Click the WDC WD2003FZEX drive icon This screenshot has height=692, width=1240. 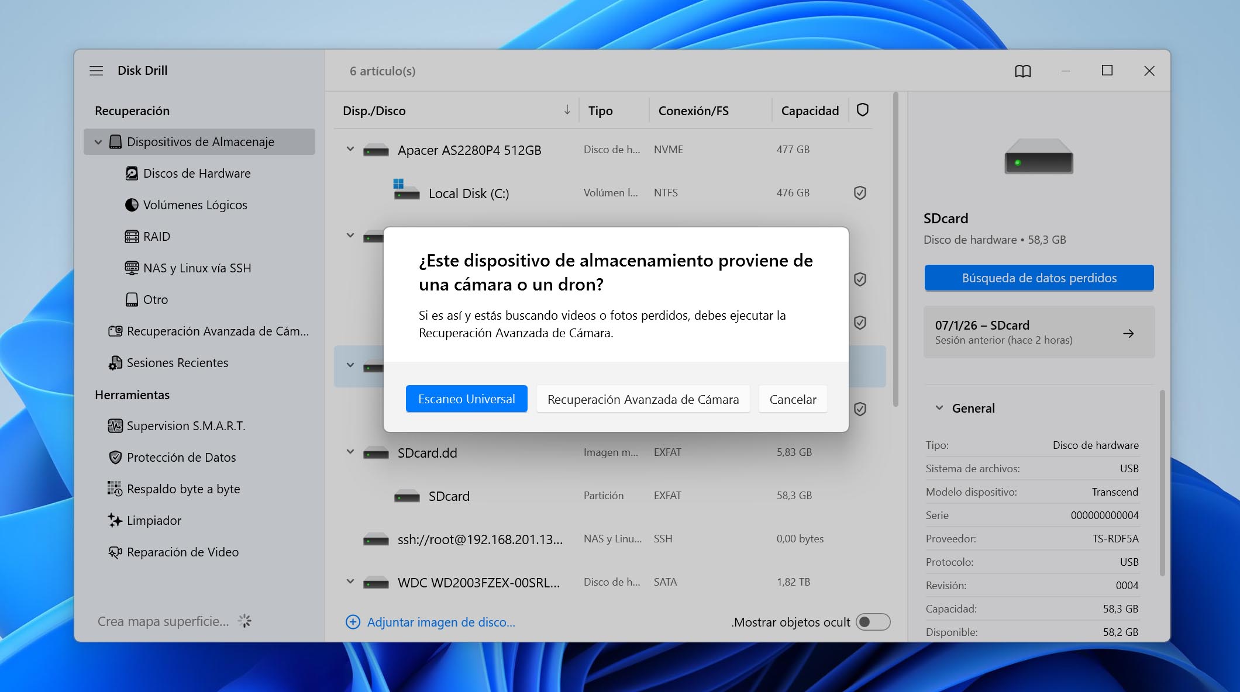(376, 583)
